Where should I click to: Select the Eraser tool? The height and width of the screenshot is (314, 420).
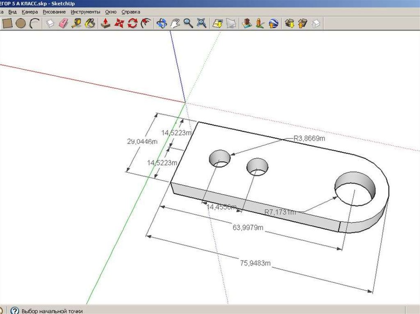63,23
